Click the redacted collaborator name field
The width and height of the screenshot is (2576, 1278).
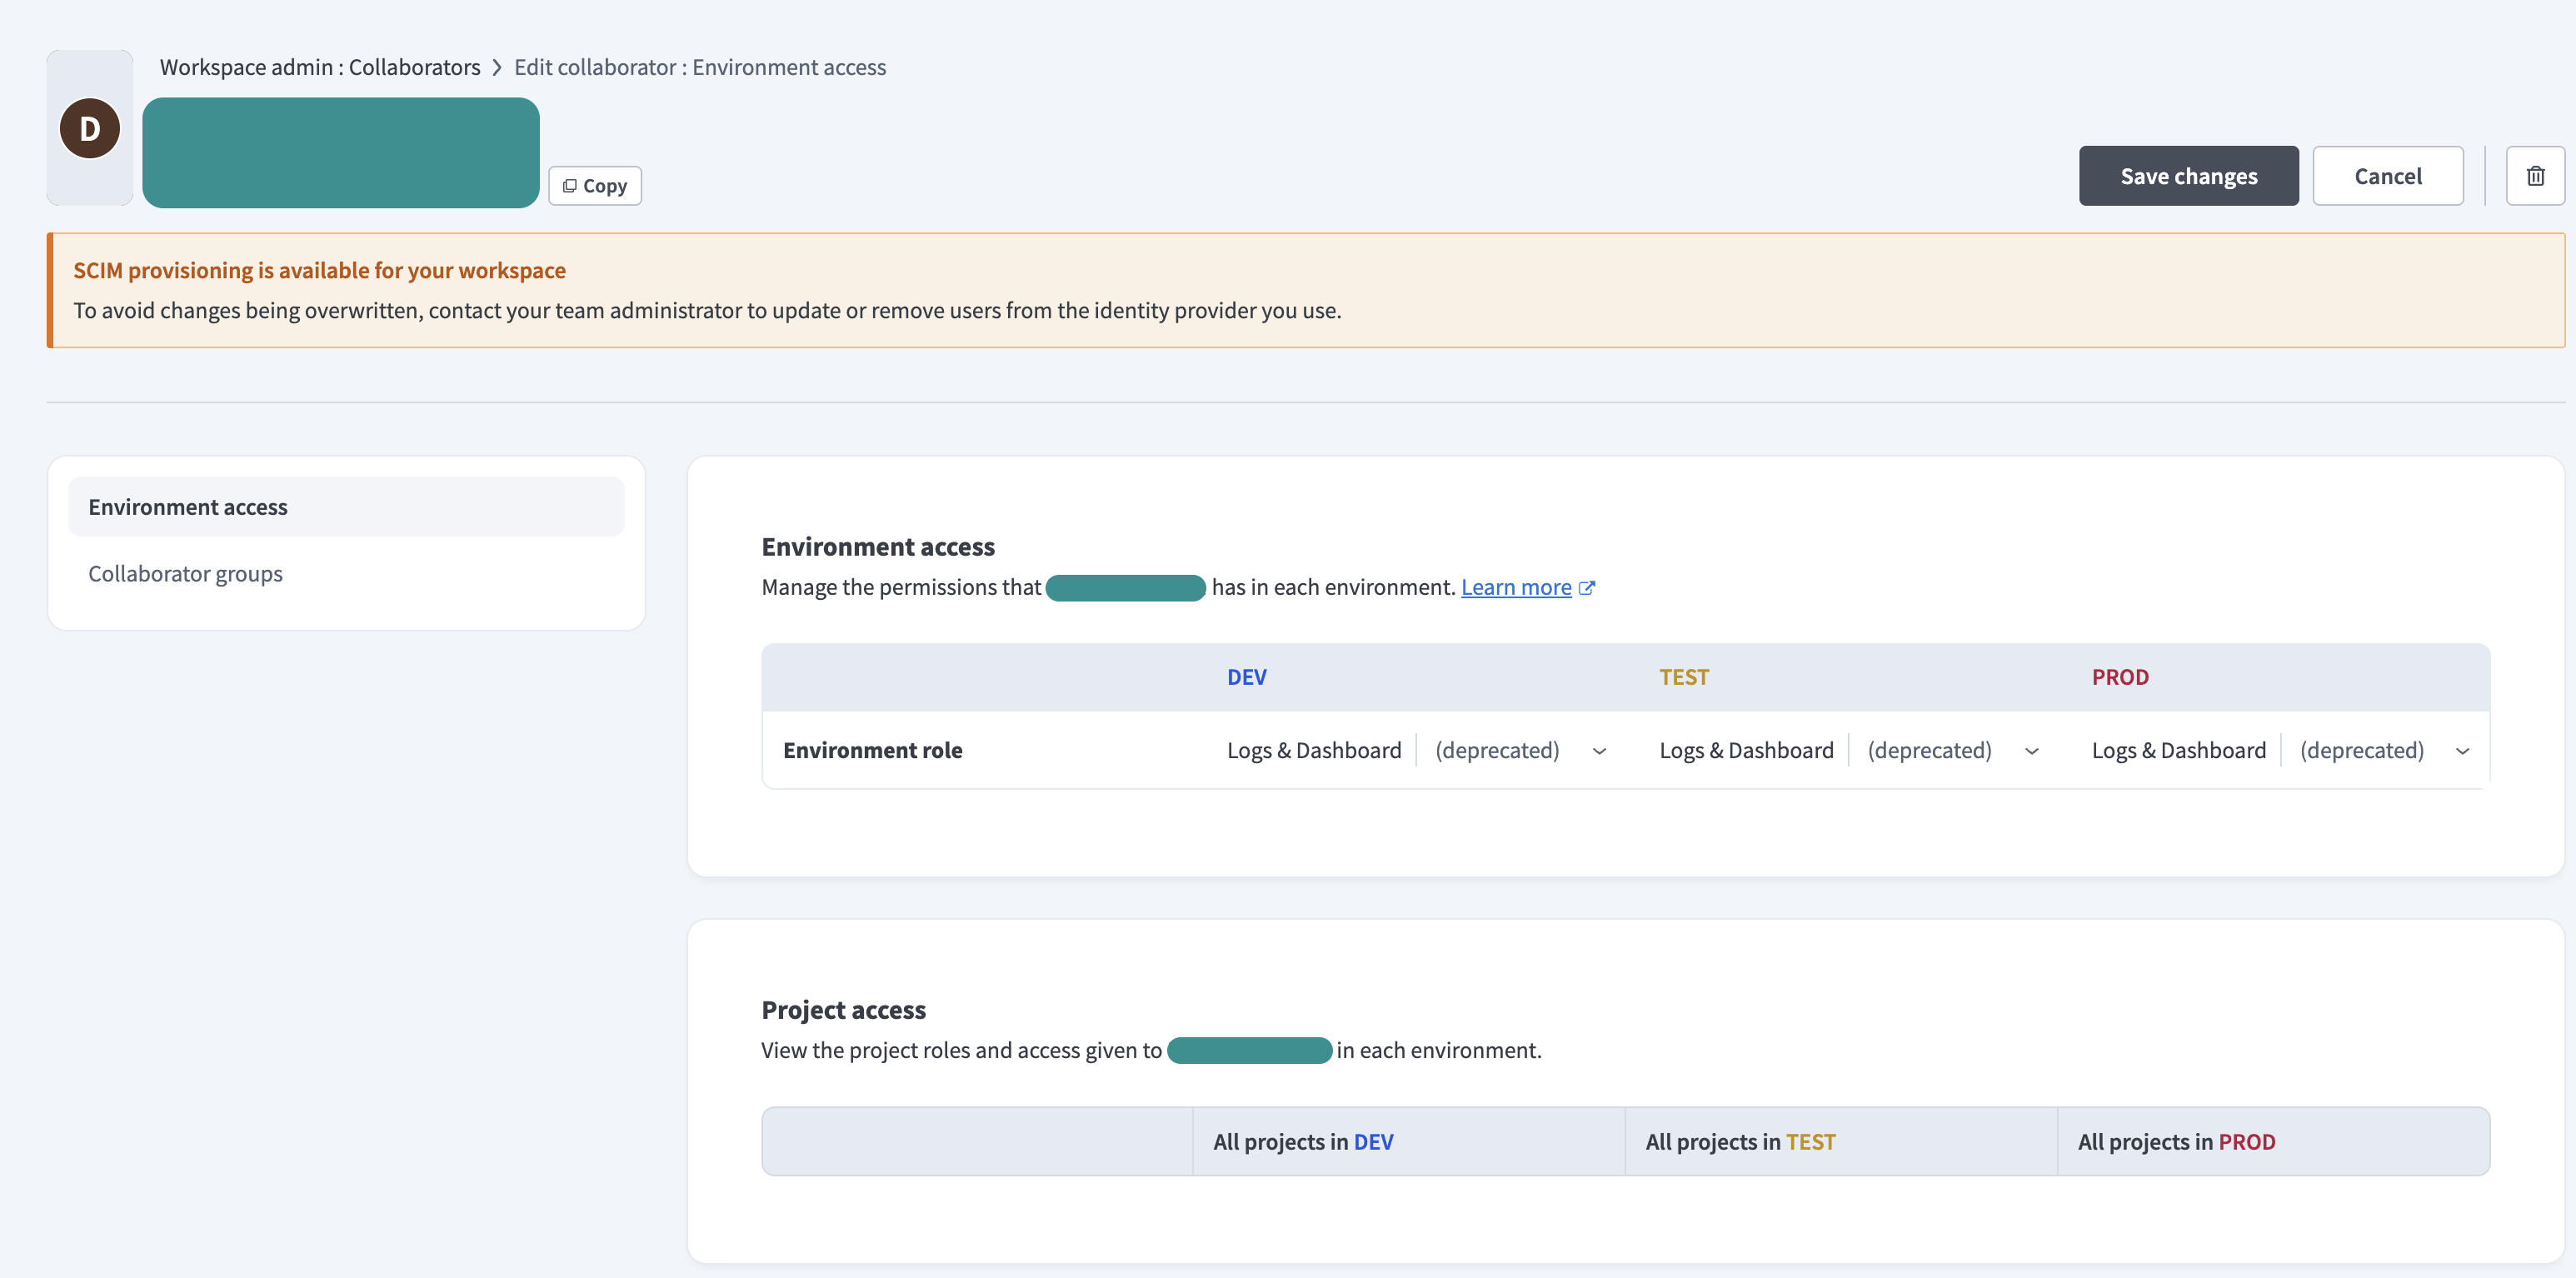click(x=341, y=152)
